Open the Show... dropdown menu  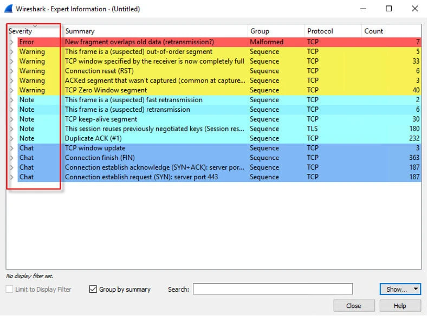click(x=400, y=289)
